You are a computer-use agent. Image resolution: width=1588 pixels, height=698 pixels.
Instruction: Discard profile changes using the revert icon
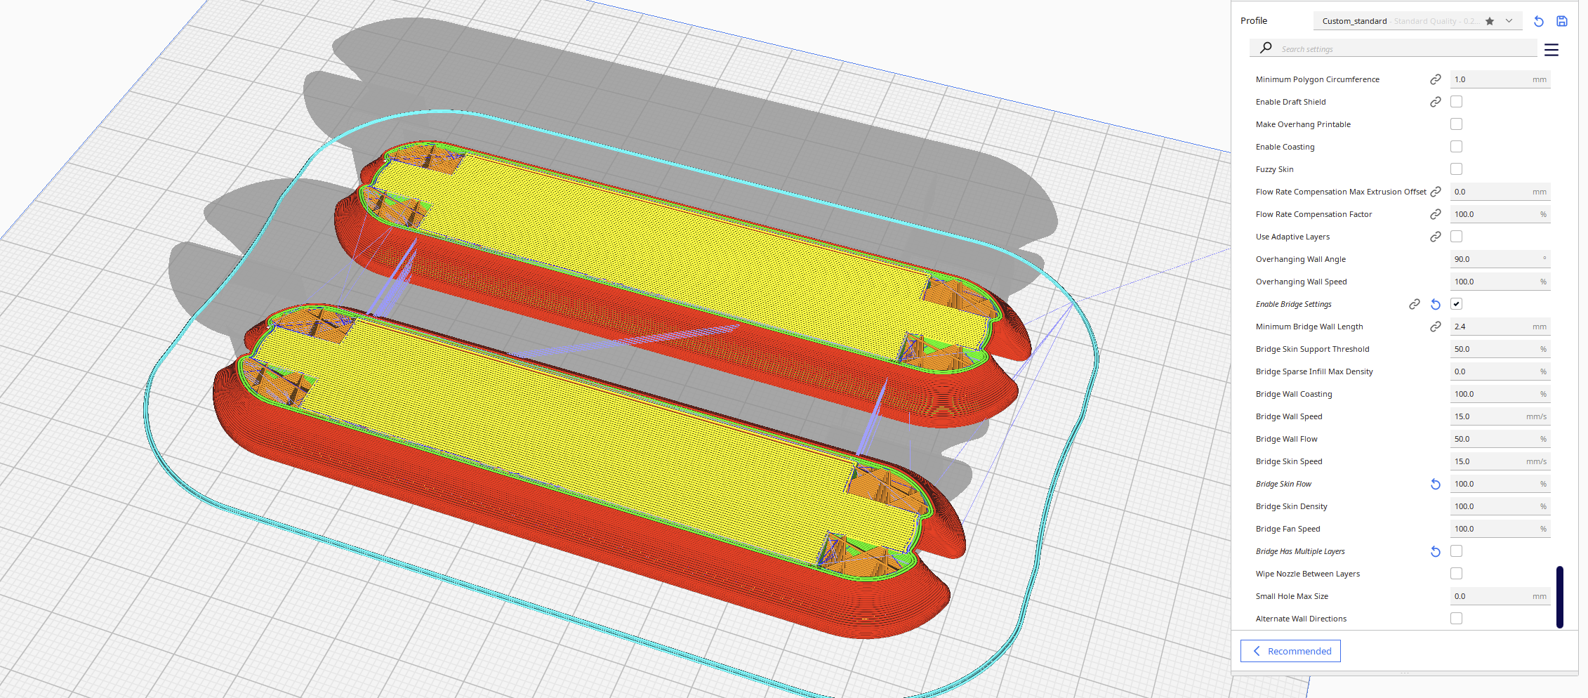[x=1538, y=21]
